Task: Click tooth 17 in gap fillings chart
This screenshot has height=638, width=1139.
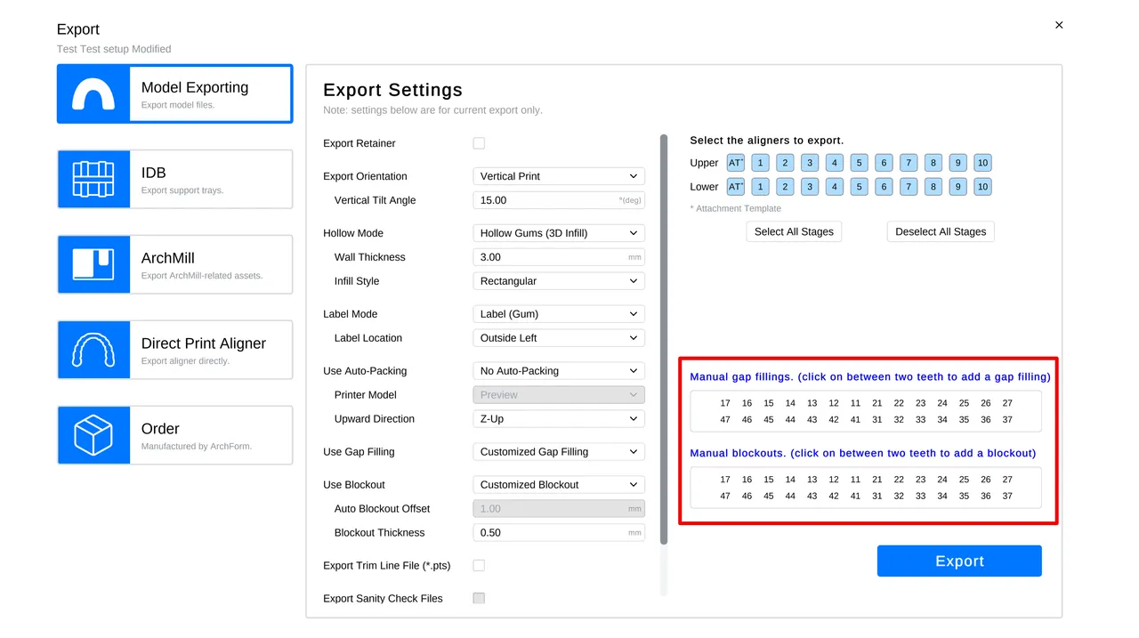Action: (725, 403)
